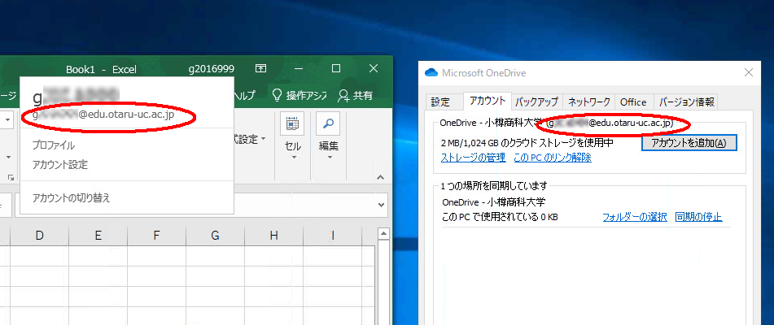
Task: Click the 共有 share icon
Action: 344,95
